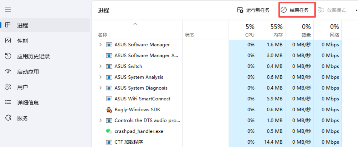This screenshot has height=147, width=358.
Task: Select the ASUS System Analysis process name
Action: pyautogui.click(x=139, y=77)
